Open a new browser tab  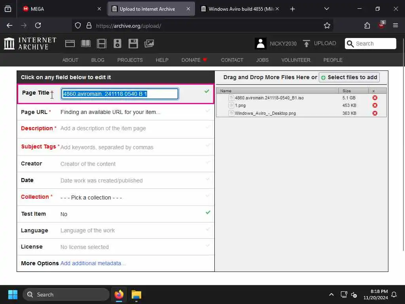(x=292, y=9)
